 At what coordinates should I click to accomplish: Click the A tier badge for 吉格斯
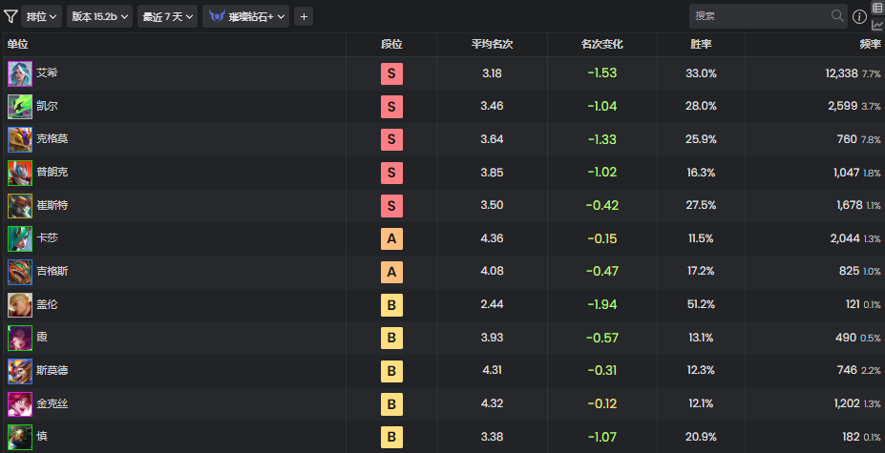[391, 272]
